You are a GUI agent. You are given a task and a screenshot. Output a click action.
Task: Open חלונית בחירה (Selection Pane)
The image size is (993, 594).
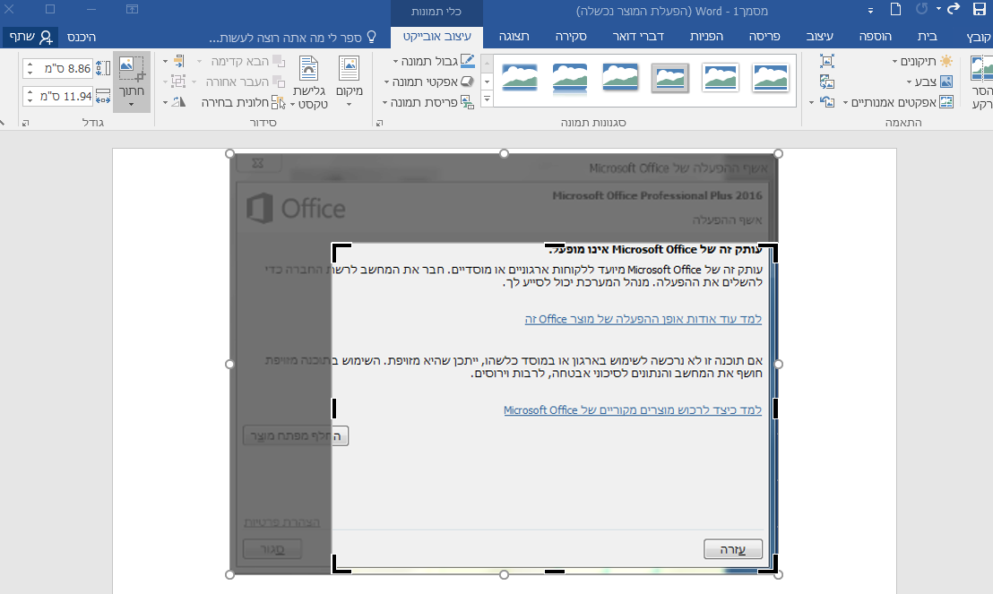pyautogui.click(x=244, y=102)
